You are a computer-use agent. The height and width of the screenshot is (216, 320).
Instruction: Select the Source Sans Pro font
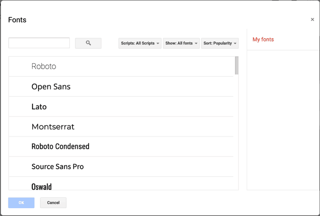pyautogui.click(x=121, y=166)
